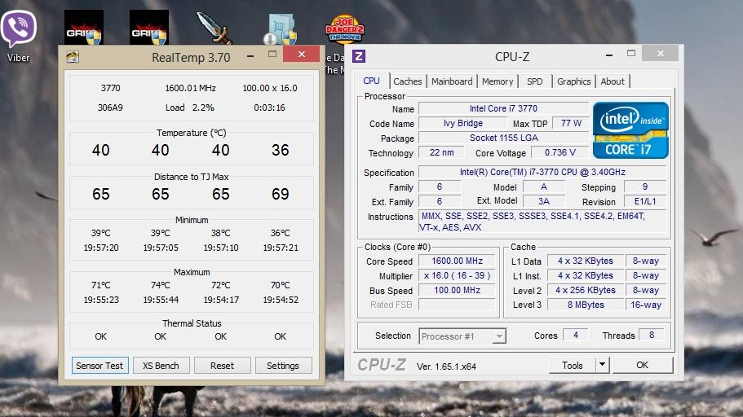743x417 pixels.
Task: Expand the Tools dropdown arrow
Action: (602, 365)
